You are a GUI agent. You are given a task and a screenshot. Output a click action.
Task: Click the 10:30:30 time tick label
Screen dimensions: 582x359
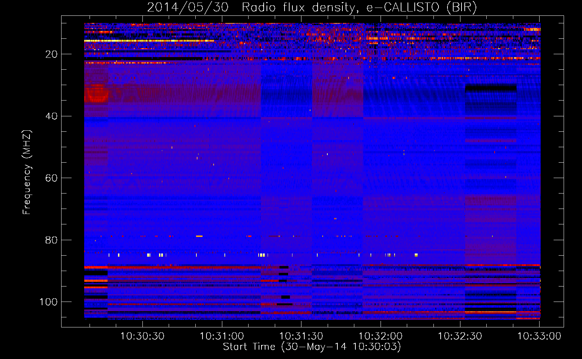pos(142,336)
